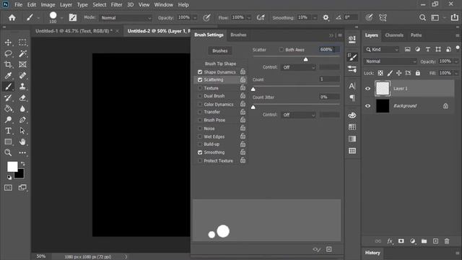The height and width of the screenshot is (260, 462).
Task: Select the Lasso tool
Action: tap(8, 53)
